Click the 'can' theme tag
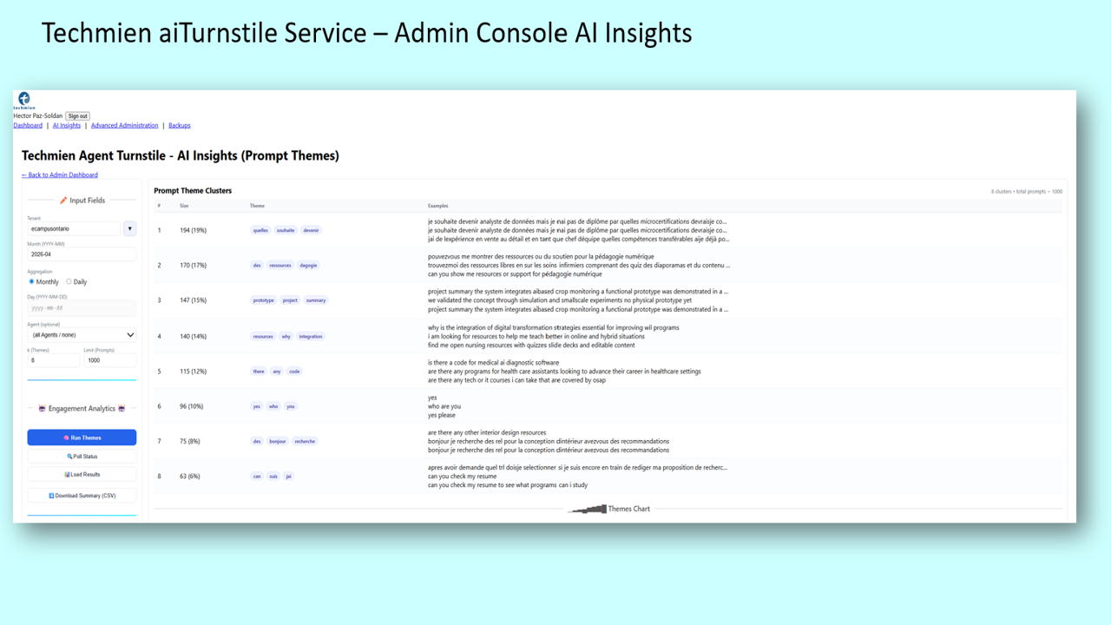The height and width of the screenshot is (625, 1111). tap(257, 477)
